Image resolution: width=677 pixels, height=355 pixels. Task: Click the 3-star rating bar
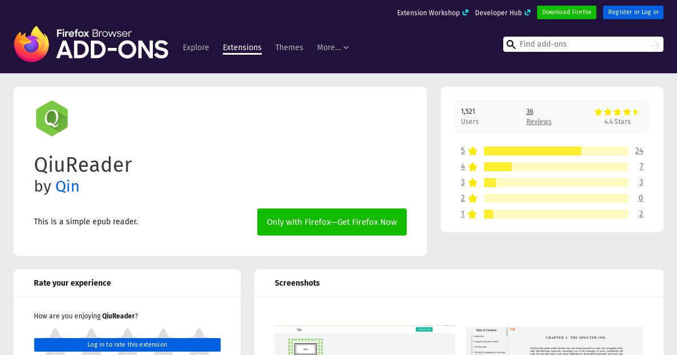click(556, 183)
